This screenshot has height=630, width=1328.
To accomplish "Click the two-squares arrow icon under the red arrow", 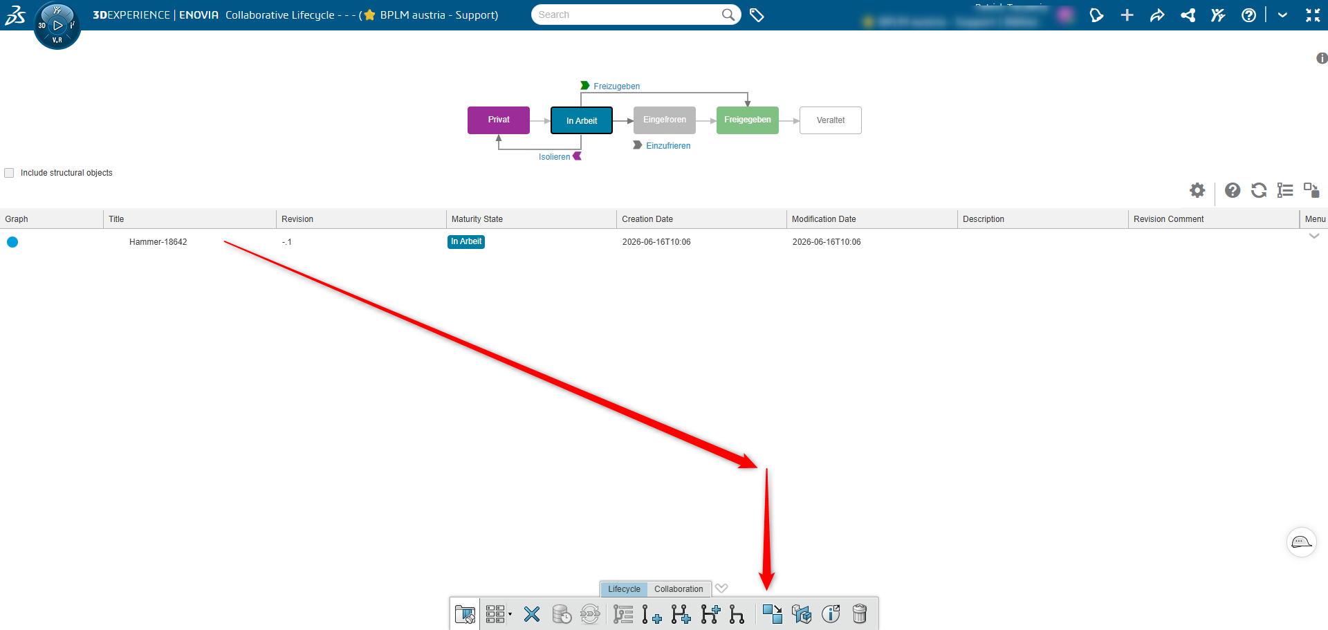I will (772, 614).
